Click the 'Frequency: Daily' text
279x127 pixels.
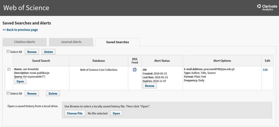coord(194,80)
